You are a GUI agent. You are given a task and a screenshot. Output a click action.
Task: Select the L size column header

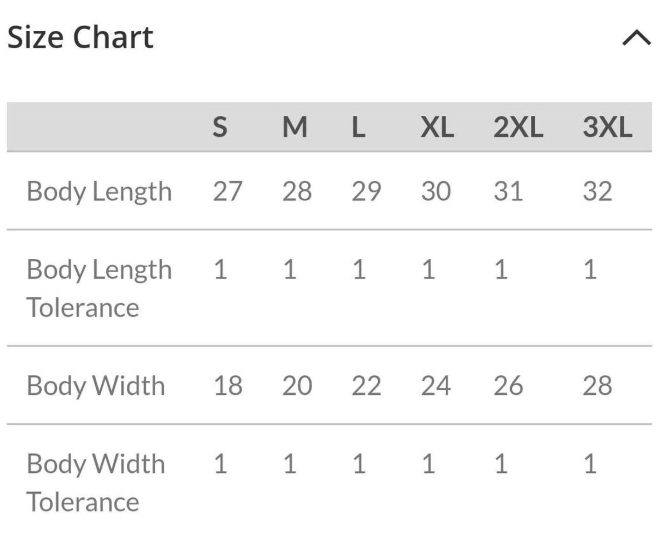pyautogui.click(x=359, y=127)
